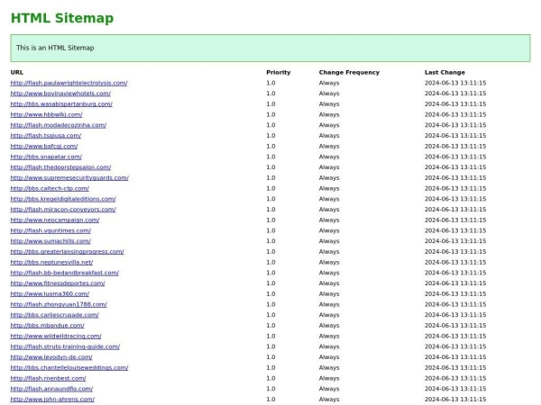Click 'Always' in the bovinaviewhotels row
Image resolution: width=541 pixels, height=405 pixels.
[x=329, y=94]
